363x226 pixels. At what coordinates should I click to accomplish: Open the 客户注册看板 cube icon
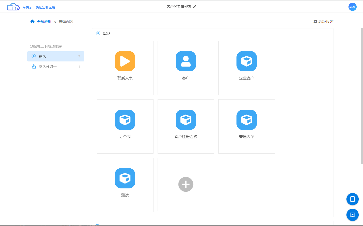click(186, 120)
